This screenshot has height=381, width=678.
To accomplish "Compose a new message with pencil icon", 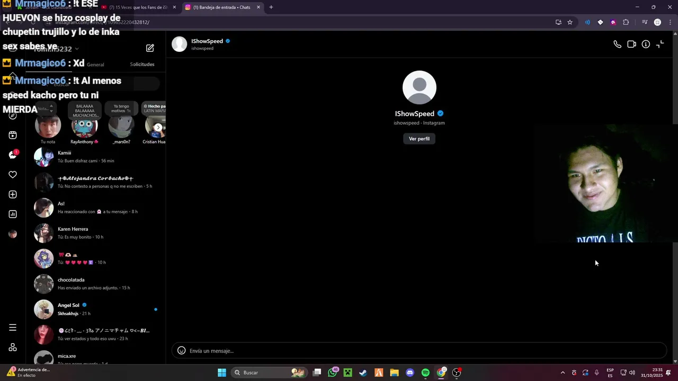I will point(150,48).
